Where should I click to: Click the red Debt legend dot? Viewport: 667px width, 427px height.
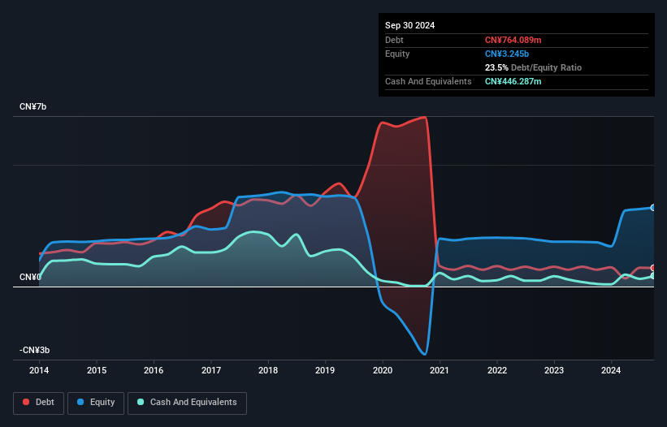[26, 402]
